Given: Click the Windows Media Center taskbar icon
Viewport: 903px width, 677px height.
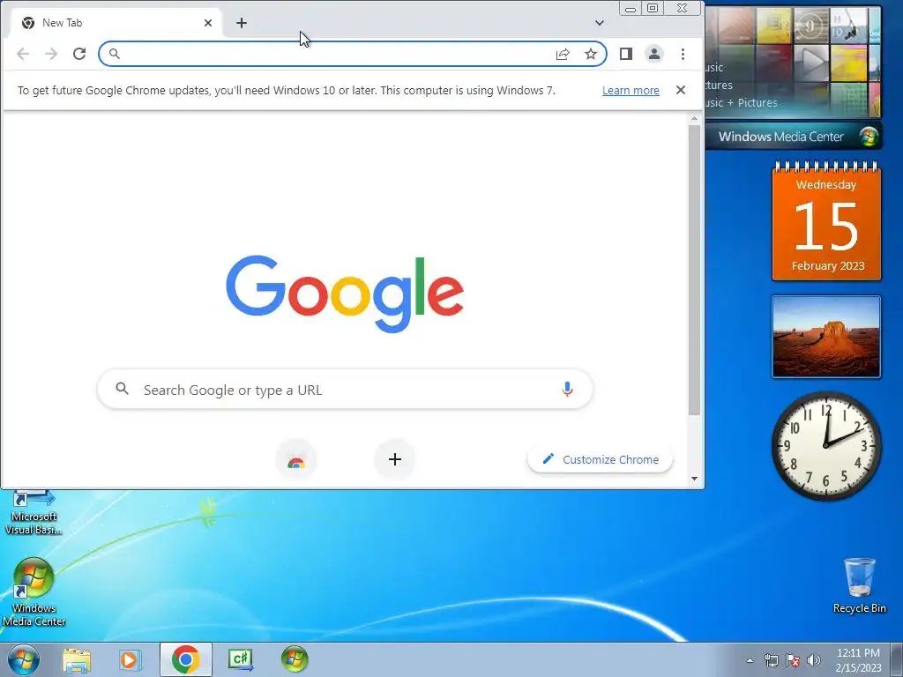Looking at the screenshot, I should [x=295, y=659].
